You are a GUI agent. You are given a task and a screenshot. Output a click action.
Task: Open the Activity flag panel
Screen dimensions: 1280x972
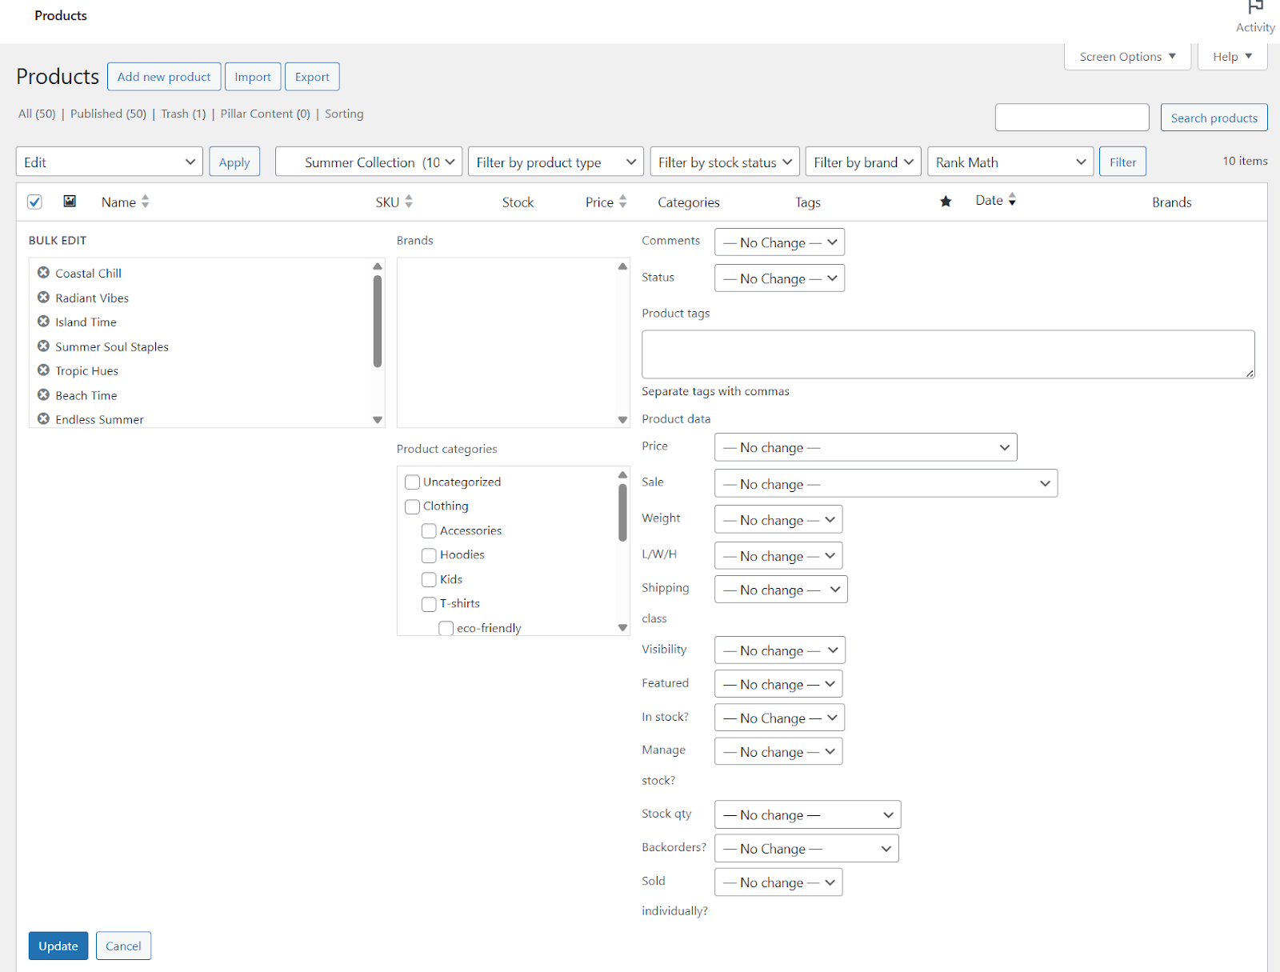pyautogui.click(x=1255, y=17)
